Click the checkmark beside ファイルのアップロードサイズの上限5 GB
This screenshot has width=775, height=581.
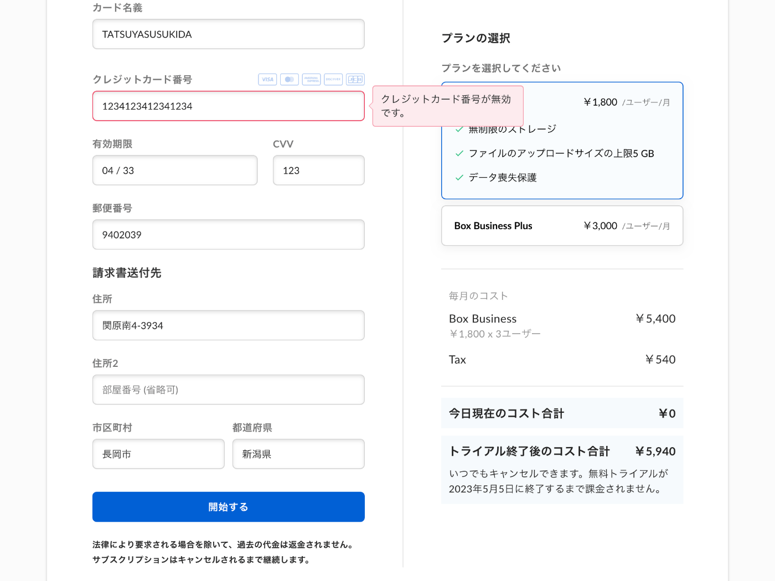pos(459,153)
